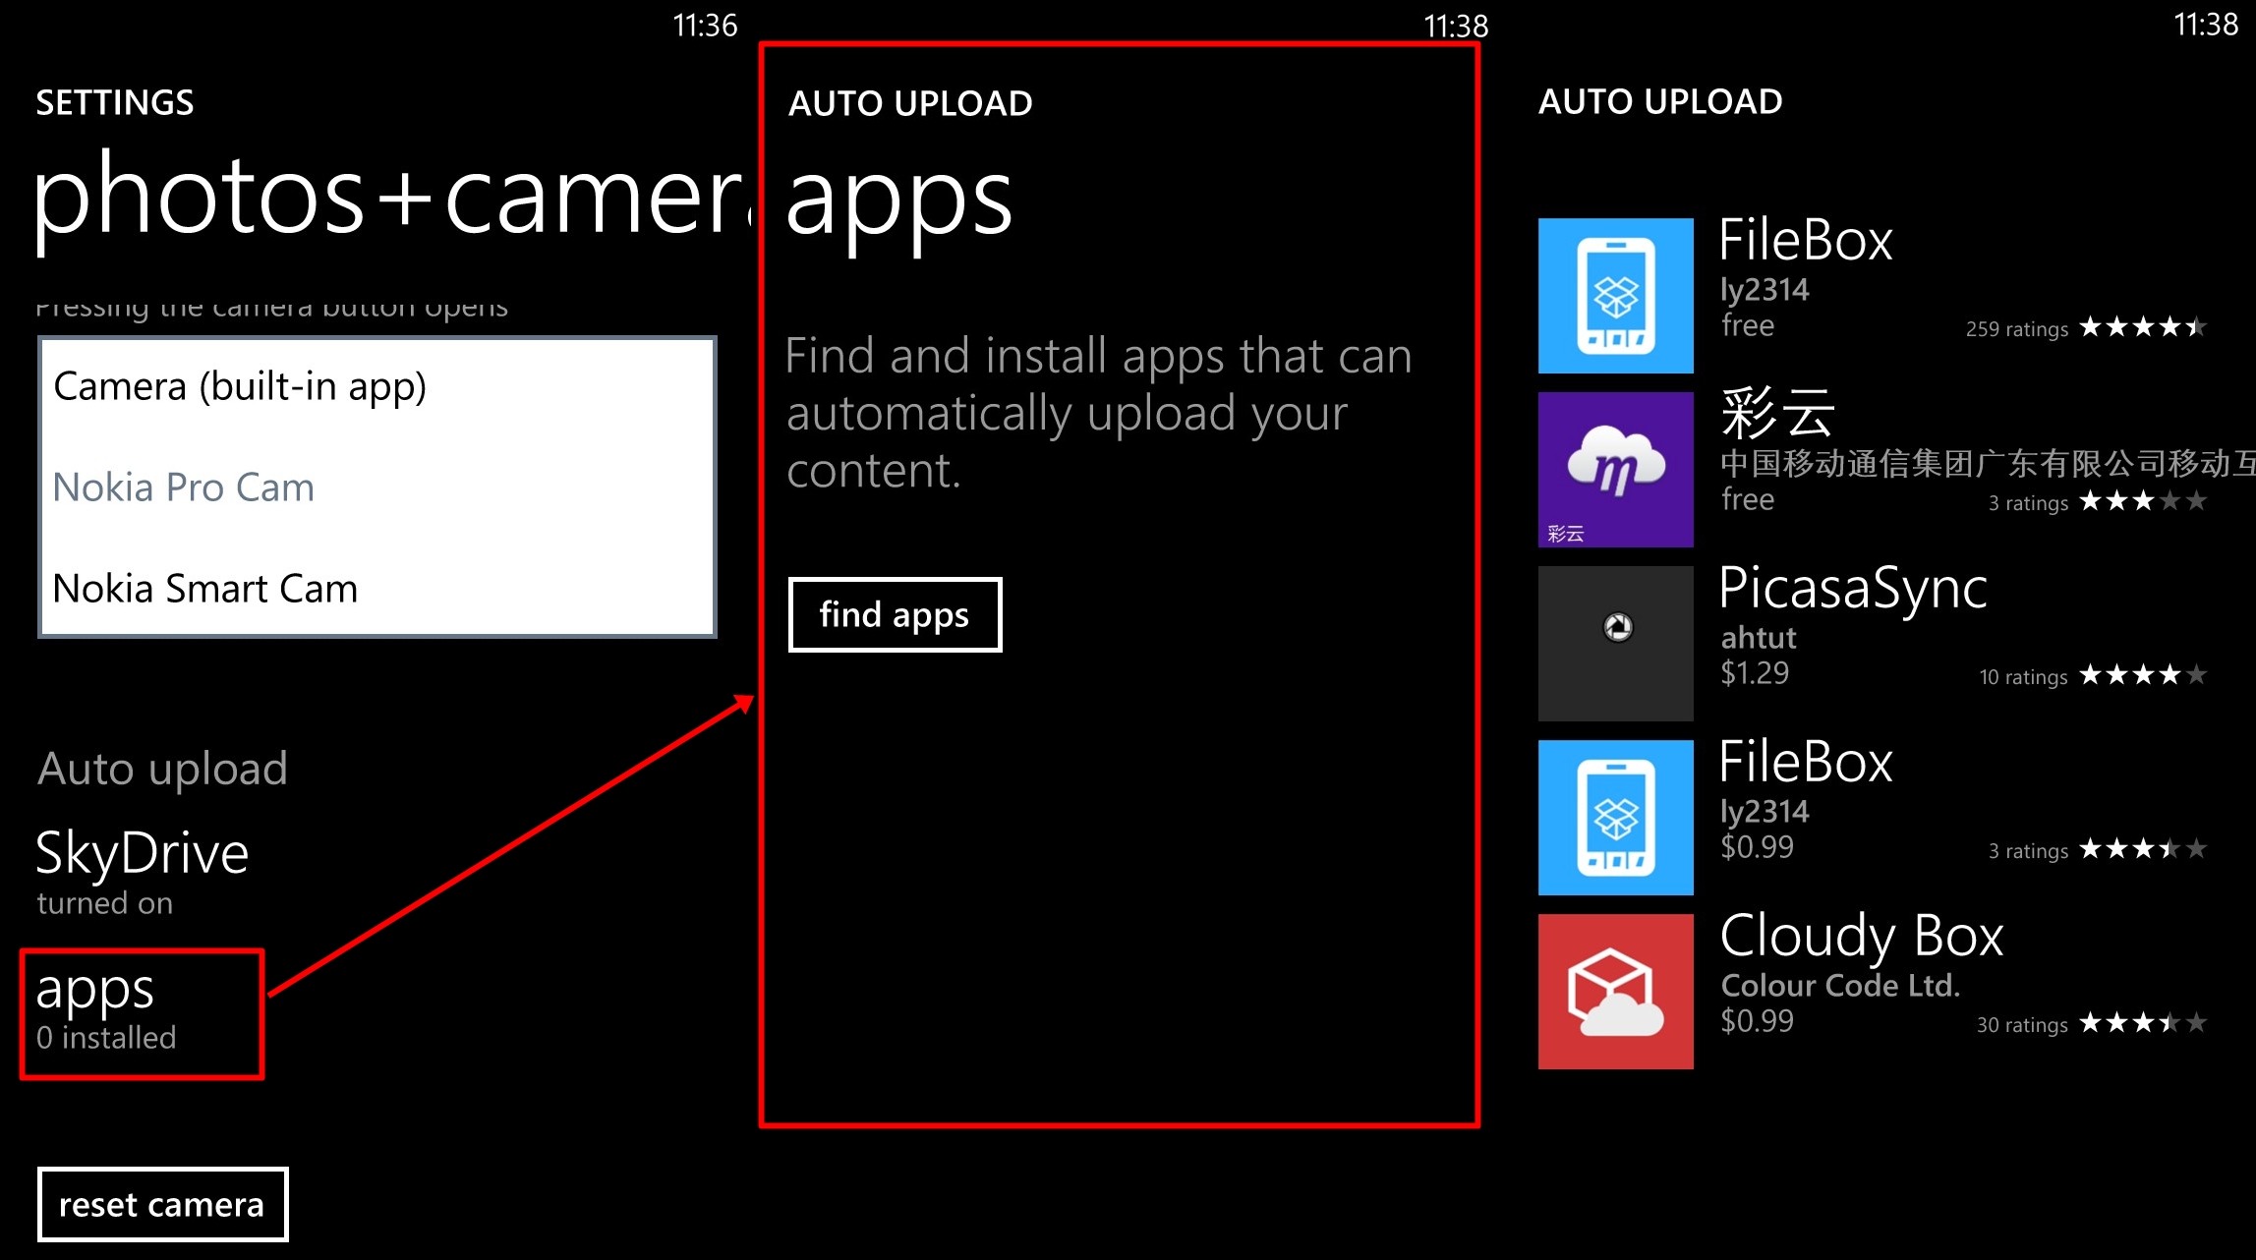Tap the 259 ratings star row
The width and height of the screenshot is (2256, 1260).
2144,327
